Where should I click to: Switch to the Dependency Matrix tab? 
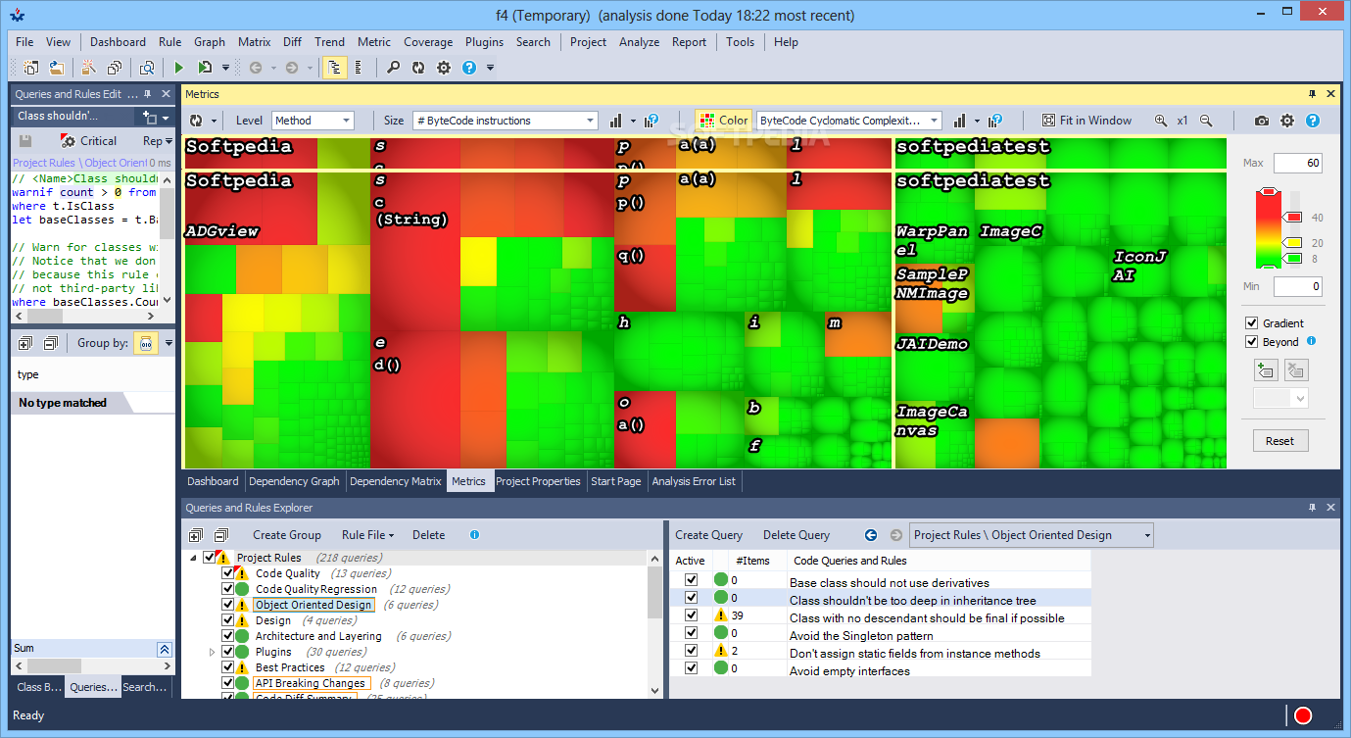[396, 481]
